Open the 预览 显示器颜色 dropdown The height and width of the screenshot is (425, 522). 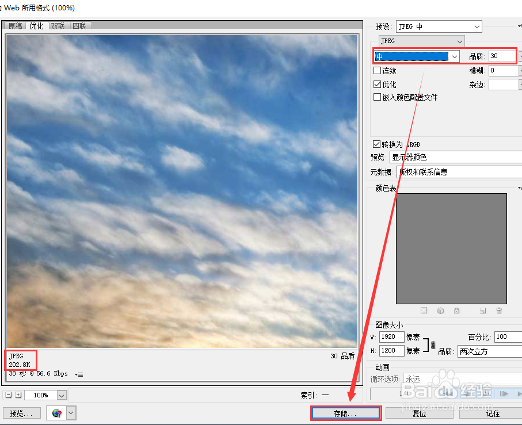(x=456, y=157)
